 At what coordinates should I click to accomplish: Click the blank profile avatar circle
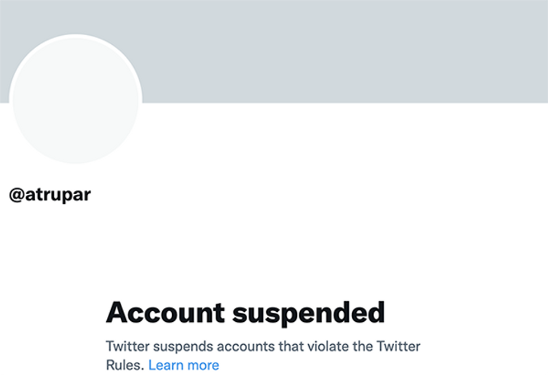(75, 100)
